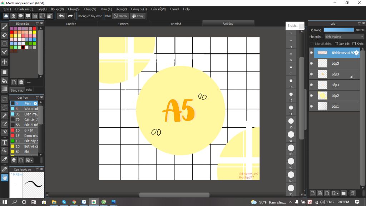Open the Tệp(F) menu

tap(6, 9)
